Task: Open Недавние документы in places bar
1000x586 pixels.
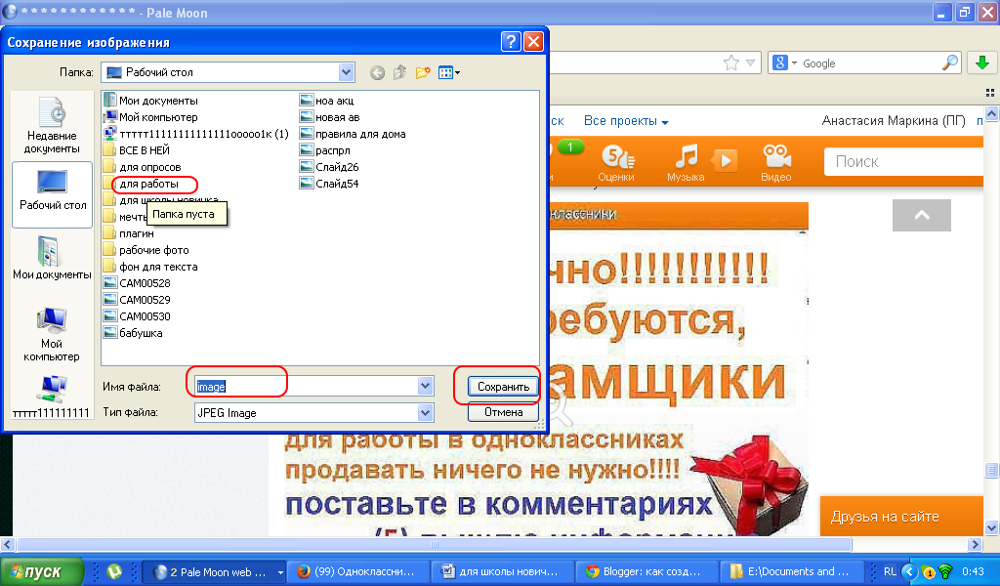Action: click(x=52, y=126)
